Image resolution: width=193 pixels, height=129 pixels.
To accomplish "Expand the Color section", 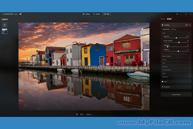I will click(x=176, y=63).
